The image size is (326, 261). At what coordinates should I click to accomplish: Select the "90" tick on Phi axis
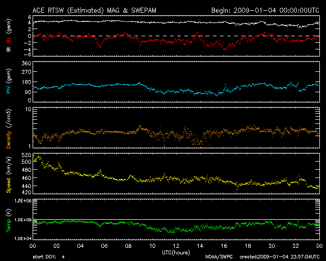[28, 92]
